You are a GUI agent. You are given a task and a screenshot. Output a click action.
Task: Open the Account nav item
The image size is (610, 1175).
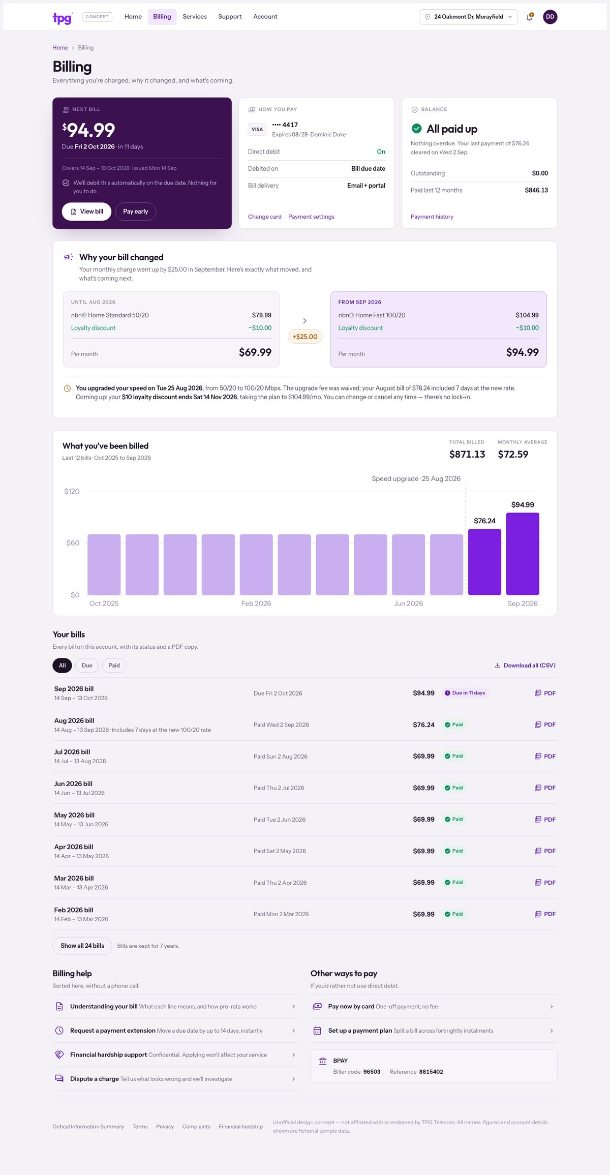(265, 17)
